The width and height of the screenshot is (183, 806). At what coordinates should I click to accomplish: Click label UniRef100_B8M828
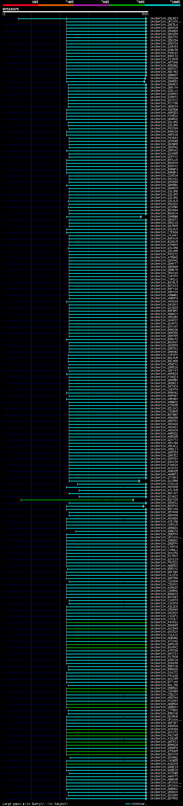pos(164,745)
